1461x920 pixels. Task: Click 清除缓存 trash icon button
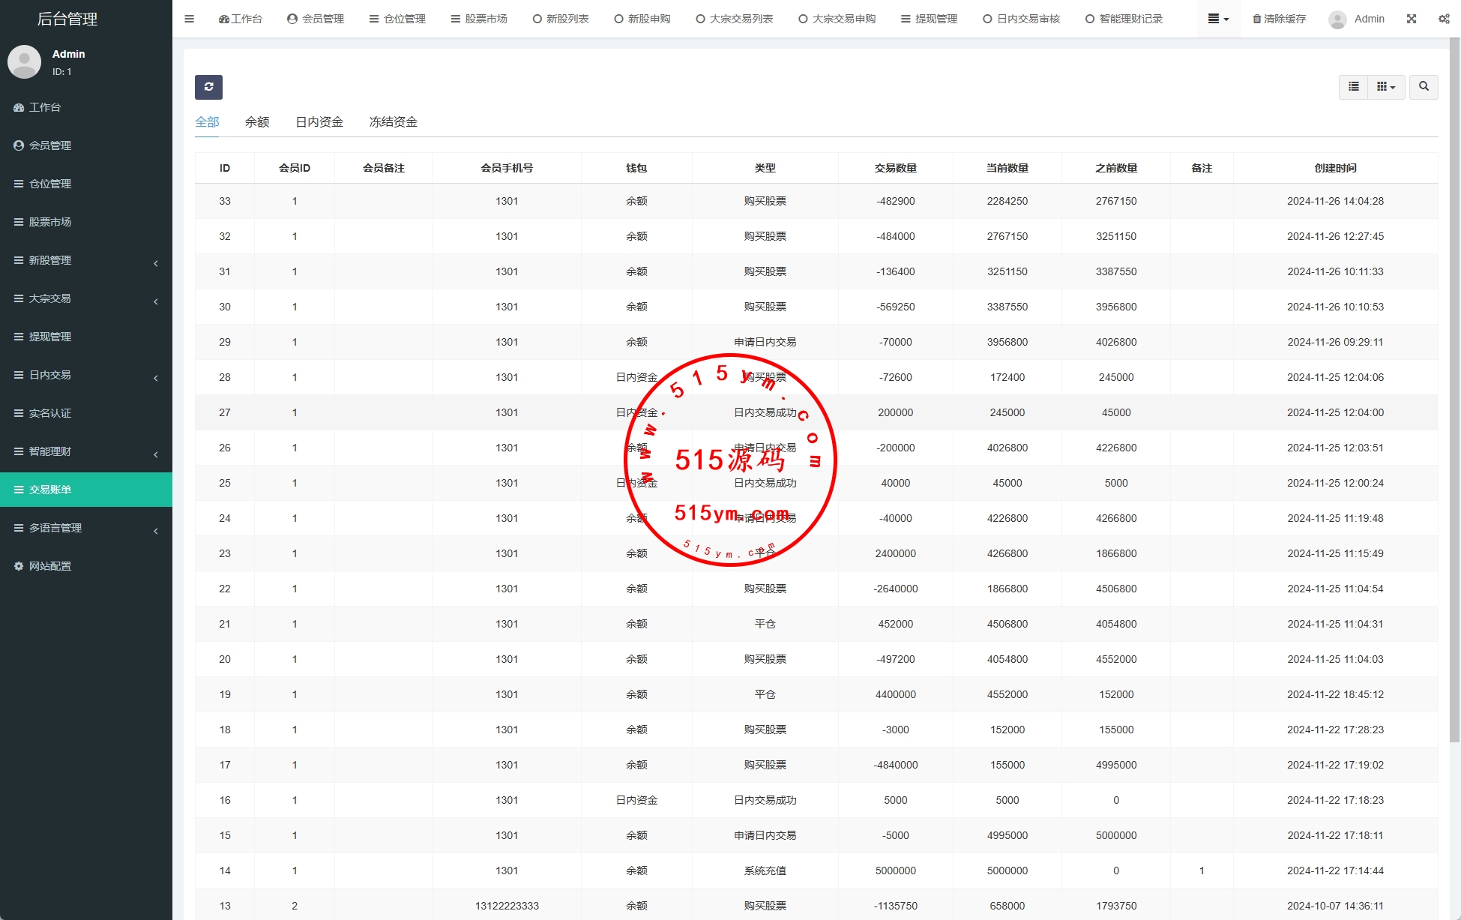click(1279, 19)
